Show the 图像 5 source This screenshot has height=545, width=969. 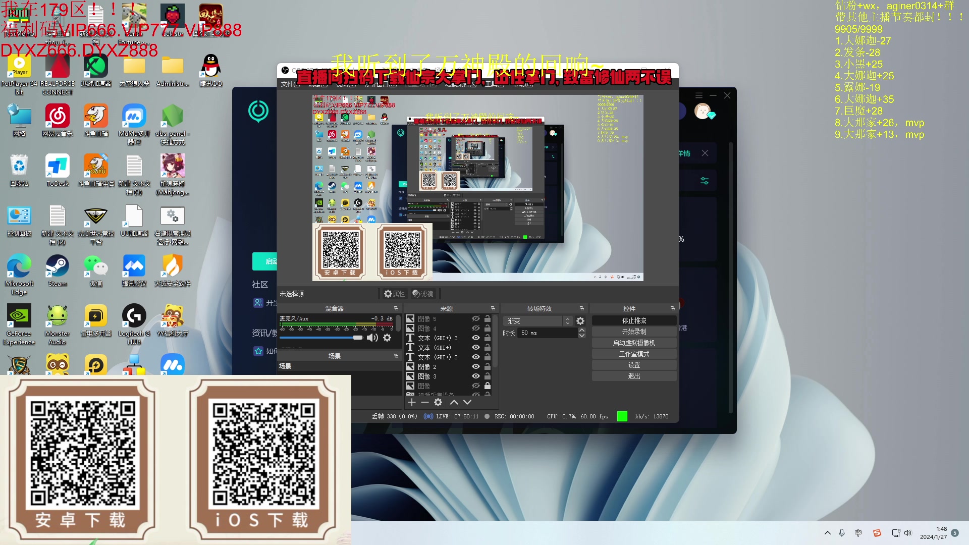click(x=475, y=319)
